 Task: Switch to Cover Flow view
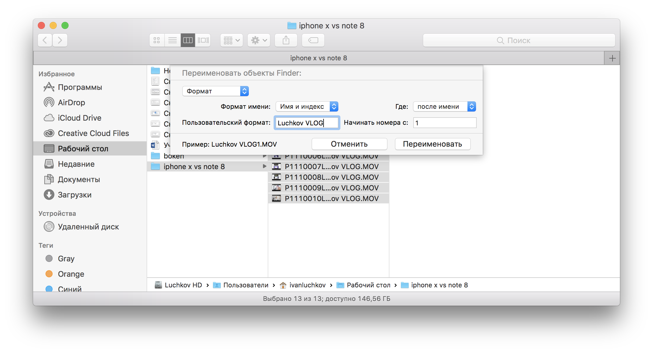[x=203, y=40]
